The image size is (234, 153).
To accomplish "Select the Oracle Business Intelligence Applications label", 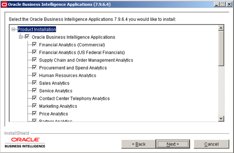I will coord(73,37).
